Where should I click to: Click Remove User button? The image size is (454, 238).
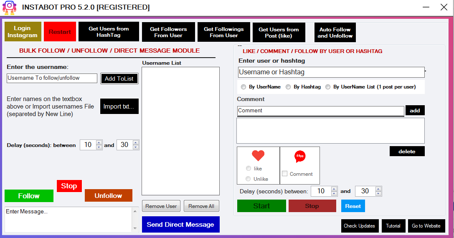pos(161,206)
